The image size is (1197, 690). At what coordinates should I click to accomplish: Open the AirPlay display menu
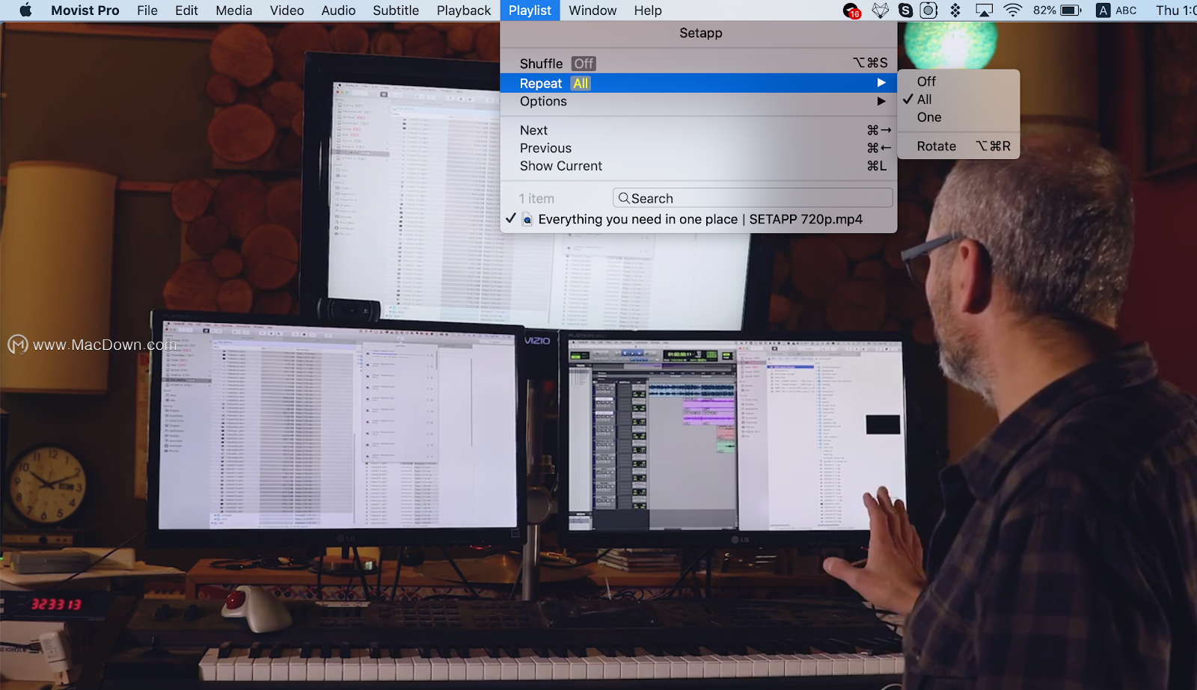point(985,10)
